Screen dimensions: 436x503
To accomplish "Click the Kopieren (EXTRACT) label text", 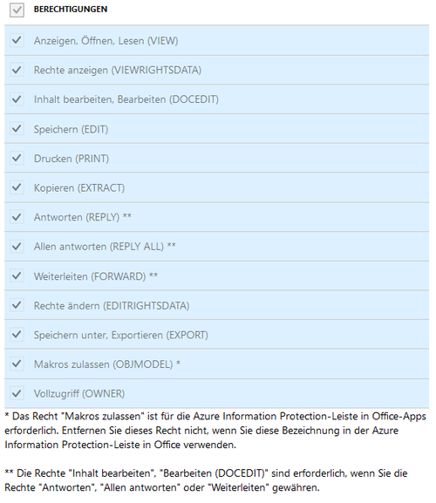I will point(79,187).
